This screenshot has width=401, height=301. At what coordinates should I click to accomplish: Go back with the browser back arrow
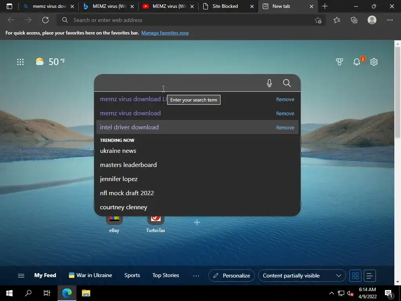11,20
